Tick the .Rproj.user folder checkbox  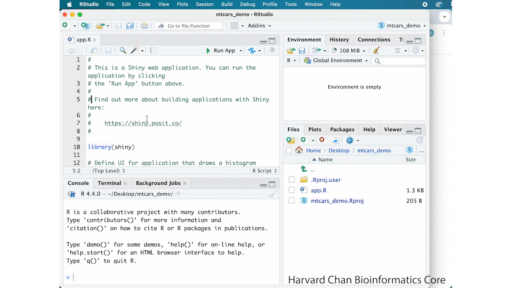(x=292, y=180)
